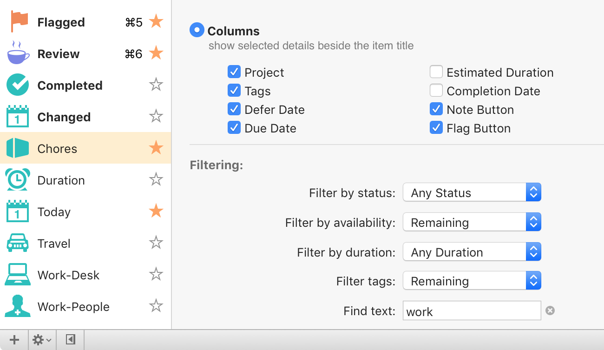Star the Travel perspective

pos(156,243)
